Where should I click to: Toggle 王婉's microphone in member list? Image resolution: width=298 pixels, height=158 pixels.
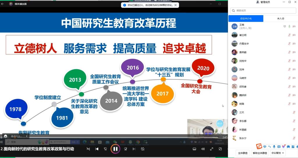(289, 26)
